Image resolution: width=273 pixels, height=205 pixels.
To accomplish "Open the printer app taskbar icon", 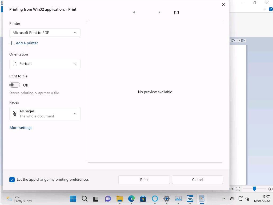I will pyautogui.click(x=190, y=199).
